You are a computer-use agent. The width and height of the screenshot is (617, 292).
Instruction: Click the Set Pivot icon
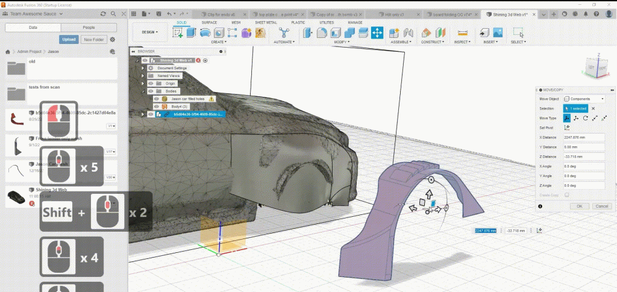click(567, 128)
